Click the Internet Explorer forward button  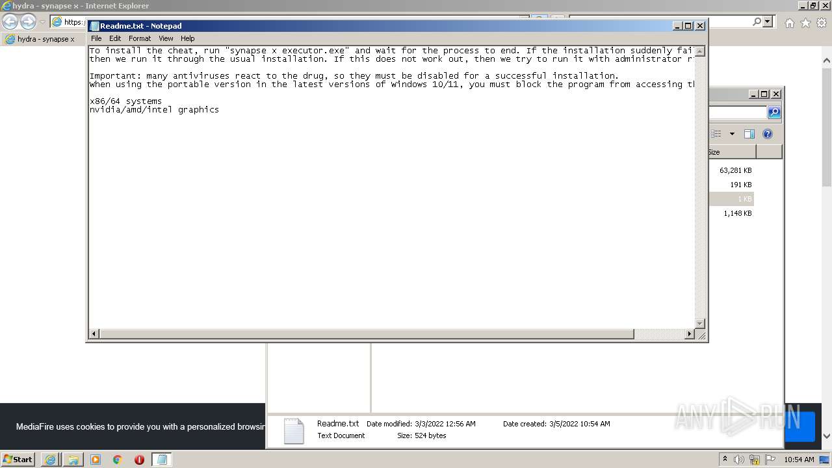point(28,22)
